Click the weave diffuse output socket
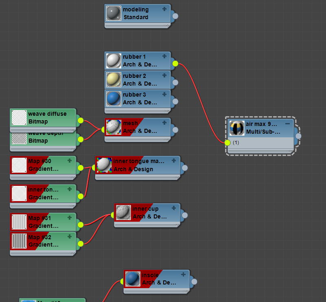The image size is (326, 302). [x=81, y=121]
